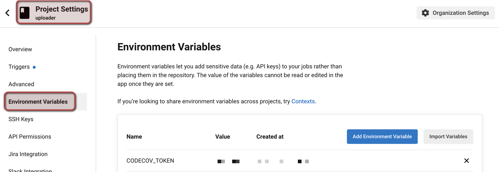Image resolution: width=499 pixels, height=172 pixels.
Task: Click the blue dot next to Triggers
Action: coord(34,67)
